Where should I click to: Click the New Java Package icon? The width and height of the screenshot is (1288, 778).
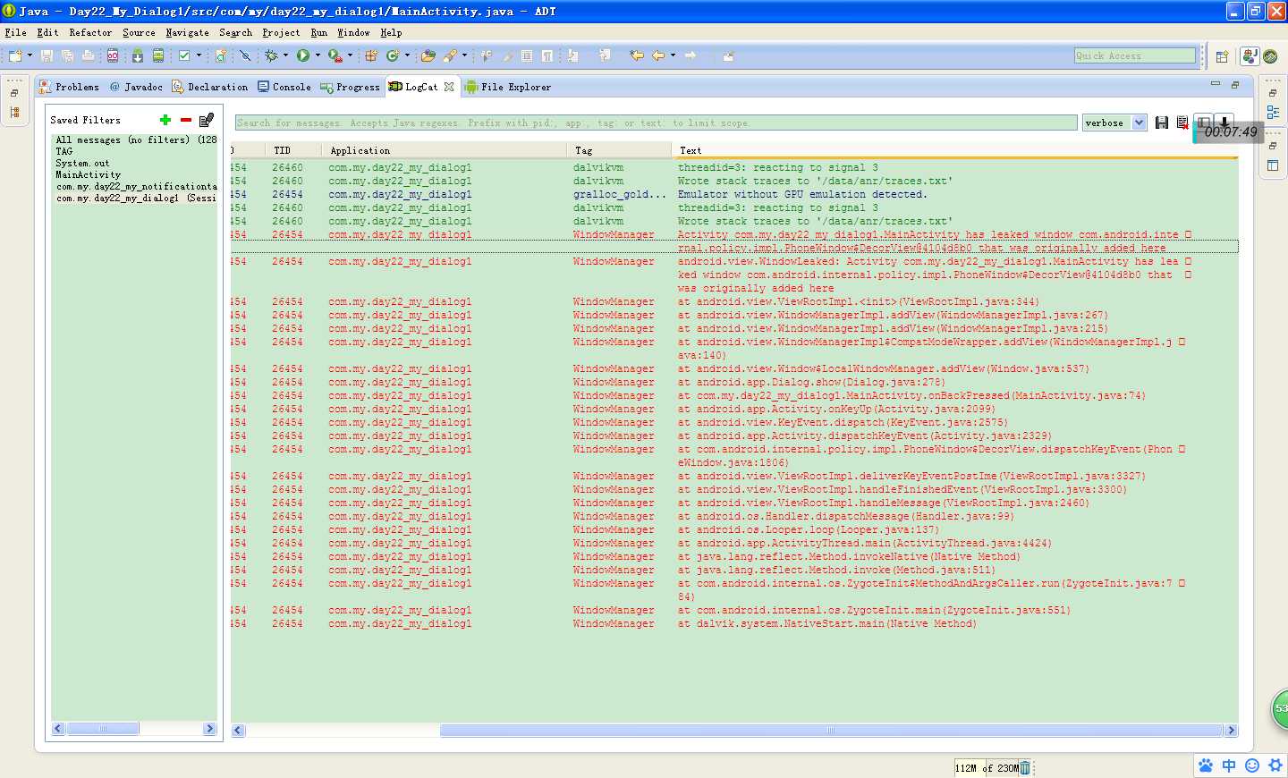[x=370, y=55]
